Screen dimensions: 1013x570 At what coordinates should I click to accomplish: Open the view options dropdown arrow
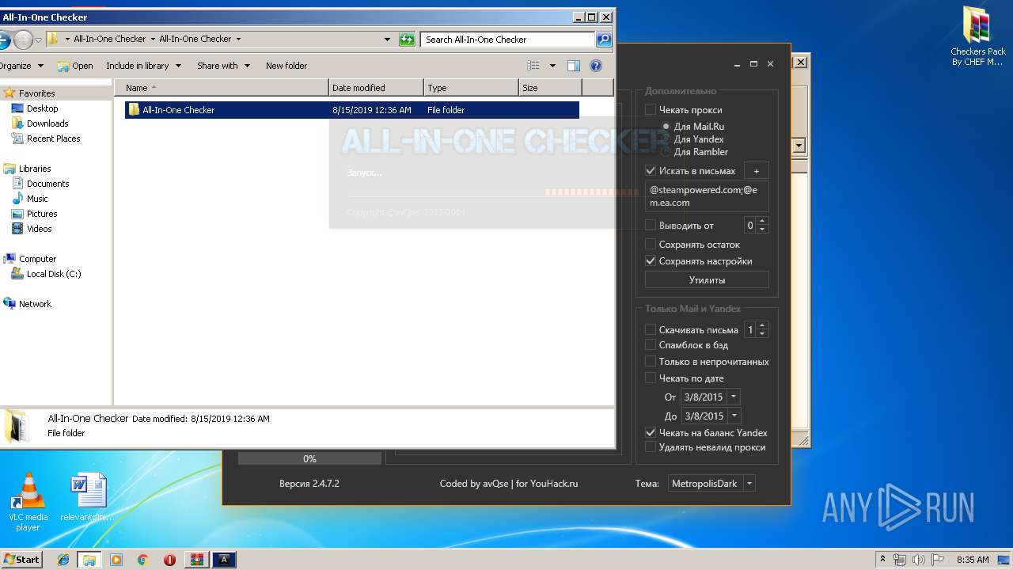(x=552, y=66)
